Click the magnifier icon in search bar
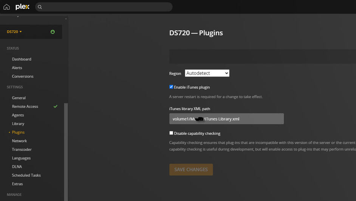Viewport: 356px width, 201px height. click(40, 7)
